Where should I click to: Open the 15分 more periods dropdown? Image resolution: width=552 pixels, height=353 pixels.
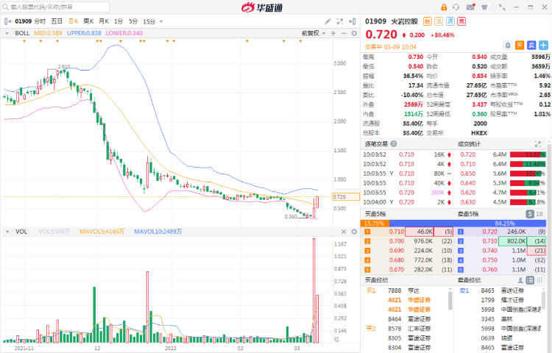pyautogui.click(x=161, y=21)
